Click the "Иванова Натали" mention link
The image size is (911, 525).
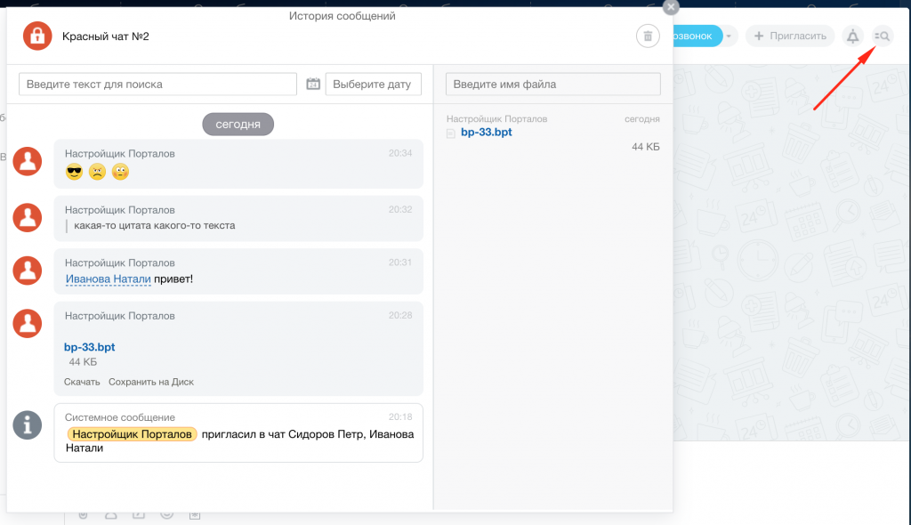tap(108, 279)
